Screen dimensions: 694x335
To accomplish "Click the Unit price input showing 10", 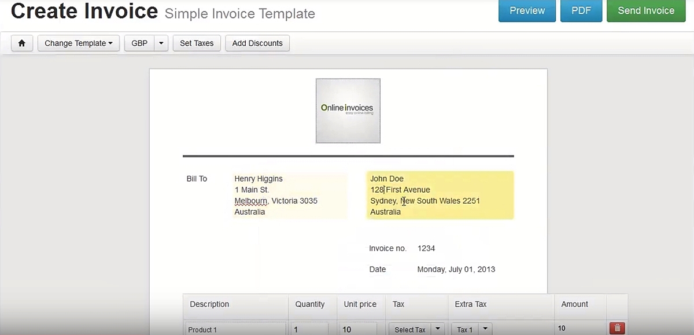I will point(359,329).
